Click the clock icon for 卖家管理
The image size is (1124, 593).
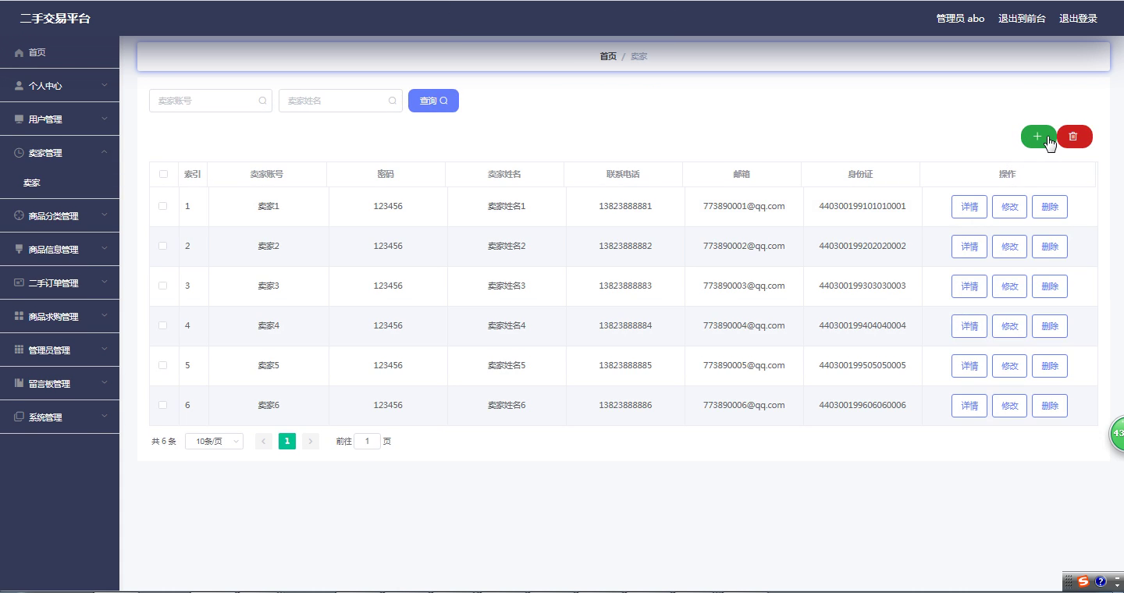click(x=20, y=153)
